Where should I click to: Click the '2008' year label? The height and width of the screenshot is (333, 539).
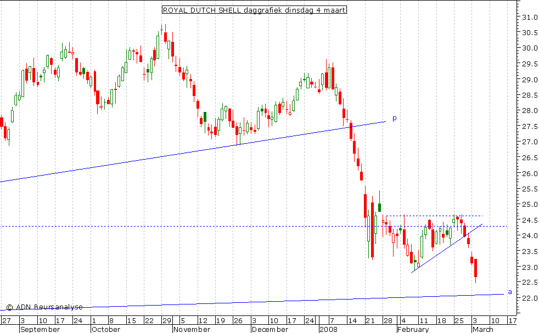click(x=329, y=330)
